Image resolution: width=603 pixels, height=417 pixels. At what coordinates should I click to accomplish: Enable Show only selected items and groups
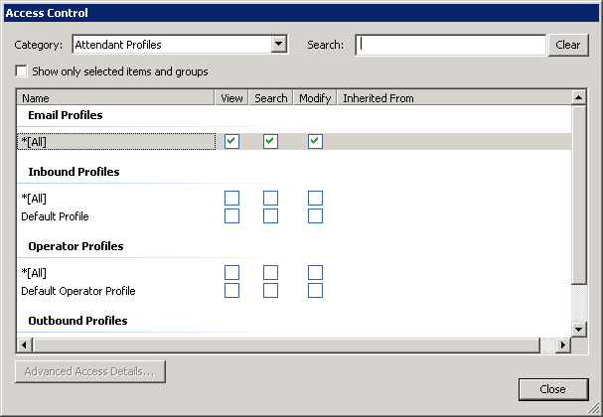(x=21, y=71)
